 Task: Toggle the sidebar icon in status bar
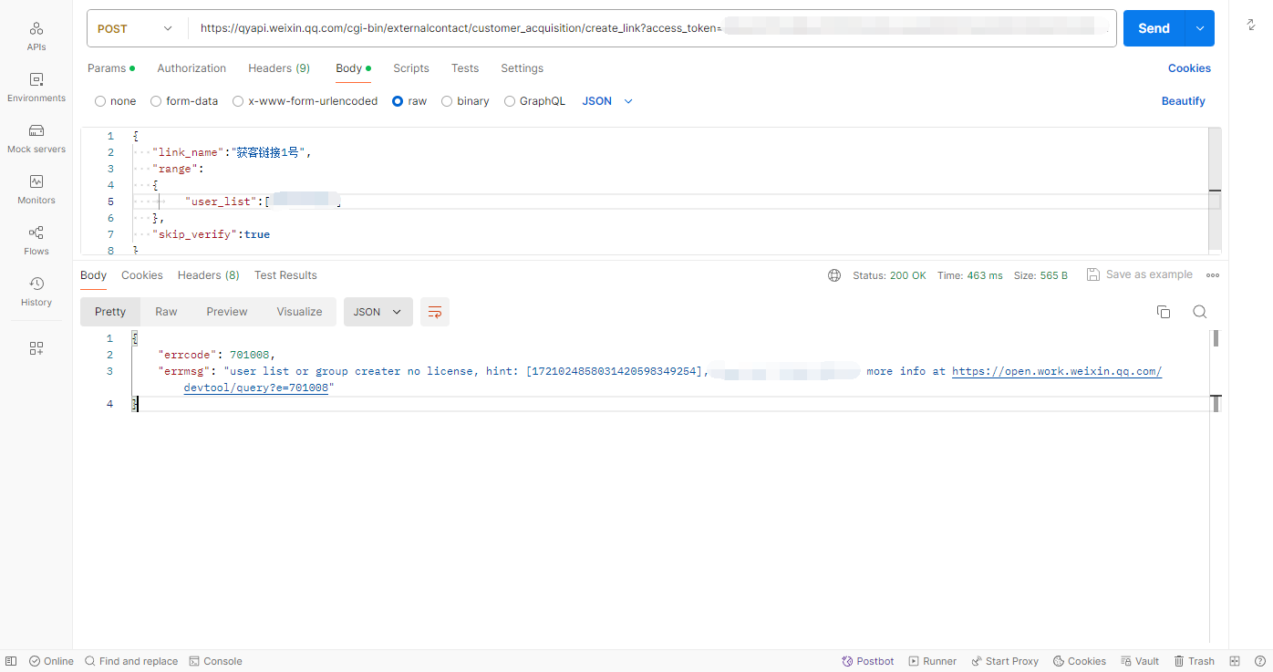tap(11, 661)
